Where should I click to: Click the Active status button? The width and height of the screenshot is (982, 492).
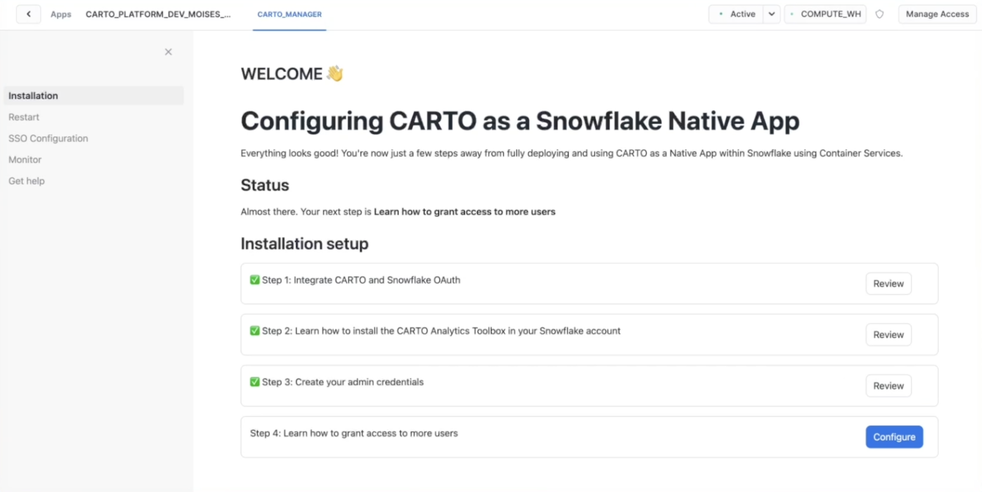tap(737, 14)
